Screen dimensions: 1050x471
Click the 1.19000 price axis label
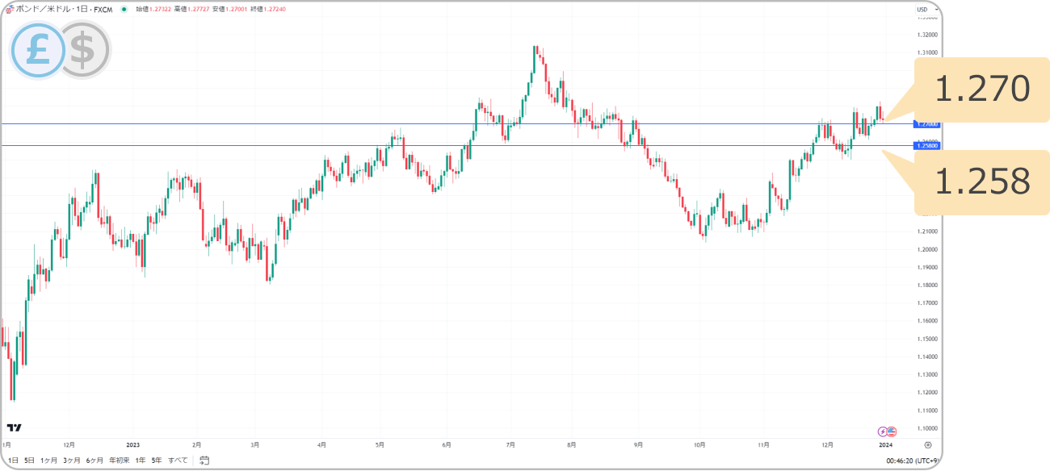(926, 267)
